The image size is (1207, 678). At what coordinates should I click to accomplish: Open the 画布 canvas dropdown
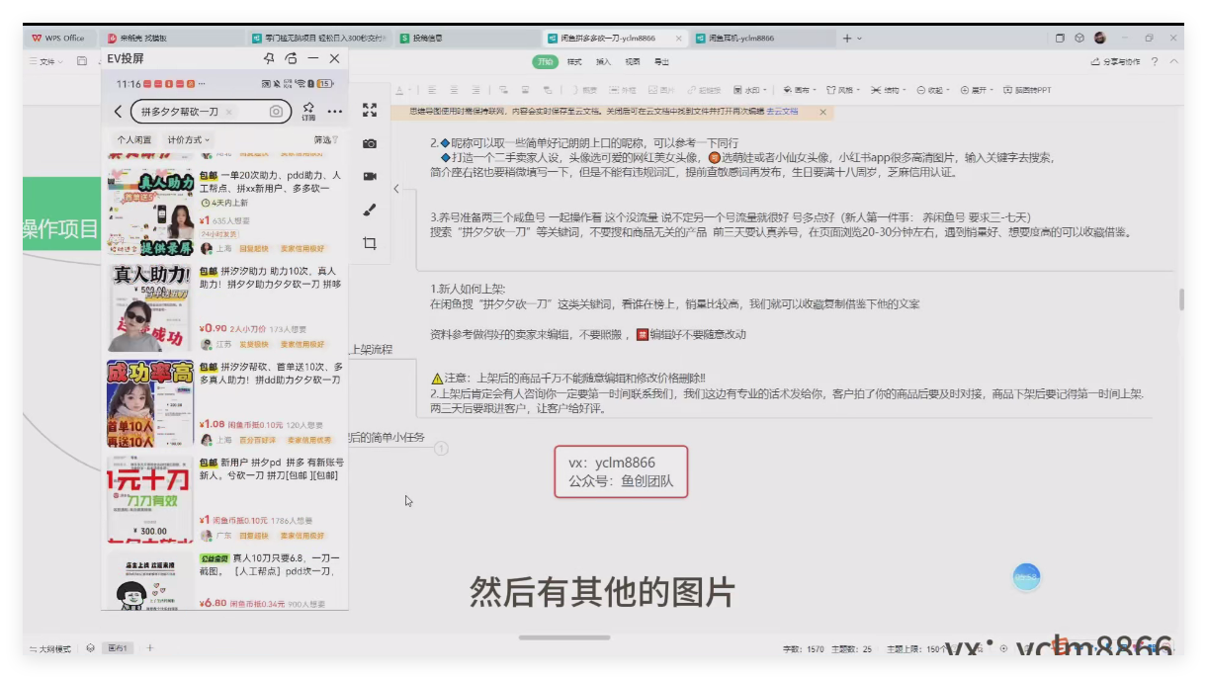(x=799, y=90)
